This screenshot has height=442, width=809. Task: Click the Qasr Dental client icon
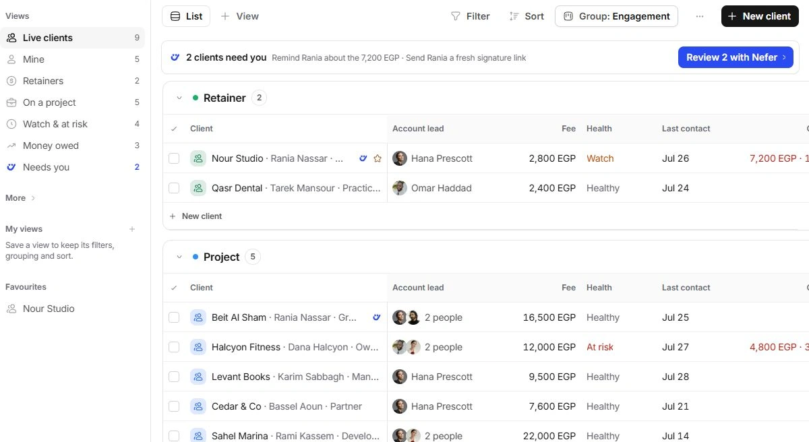pyautogui.click(x=198, y=188)
